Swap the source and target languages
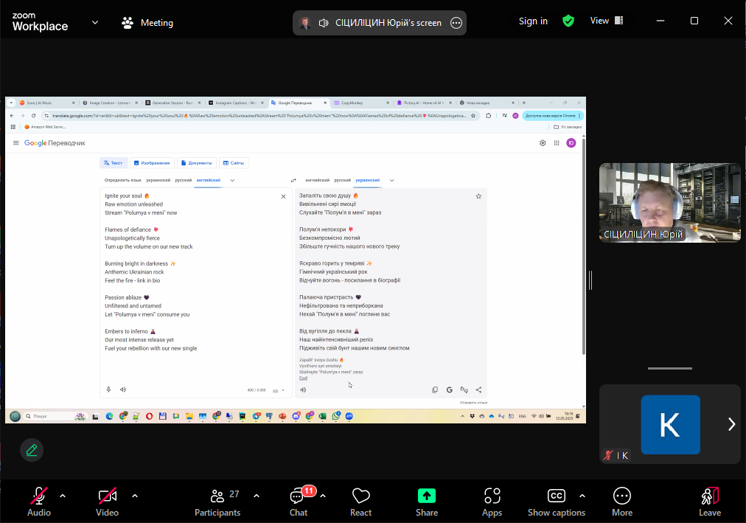Screen dimensions: 746x523 click(293, 181)
